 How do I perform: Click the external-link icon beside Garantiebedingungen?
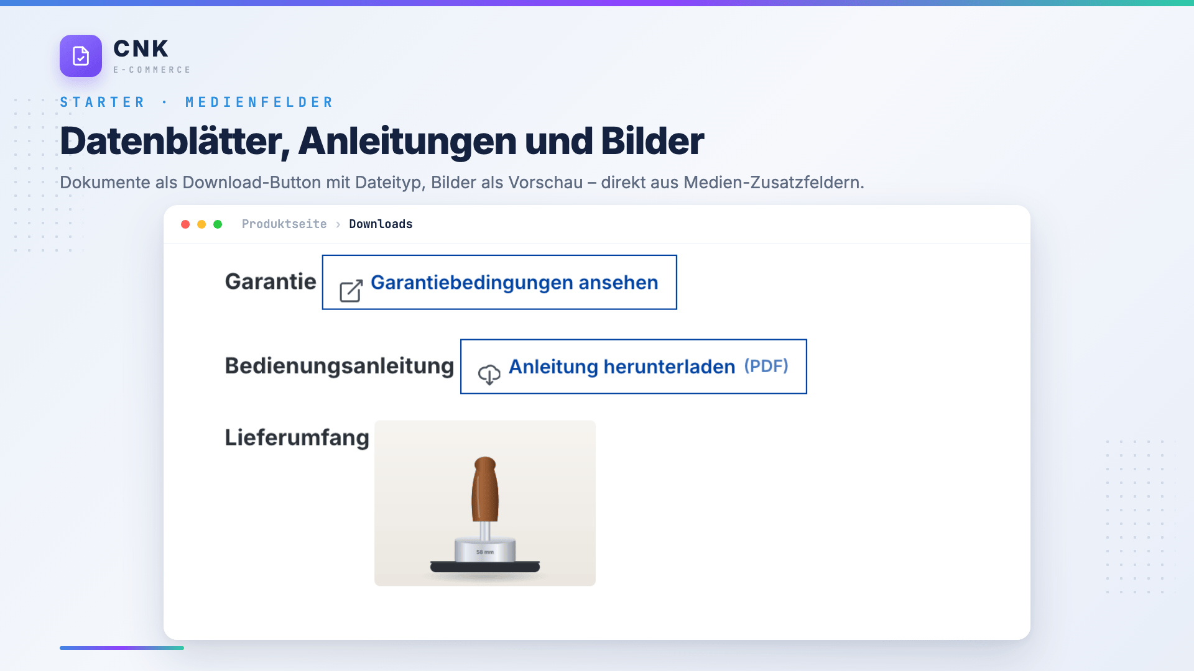[x=351, y=291]
